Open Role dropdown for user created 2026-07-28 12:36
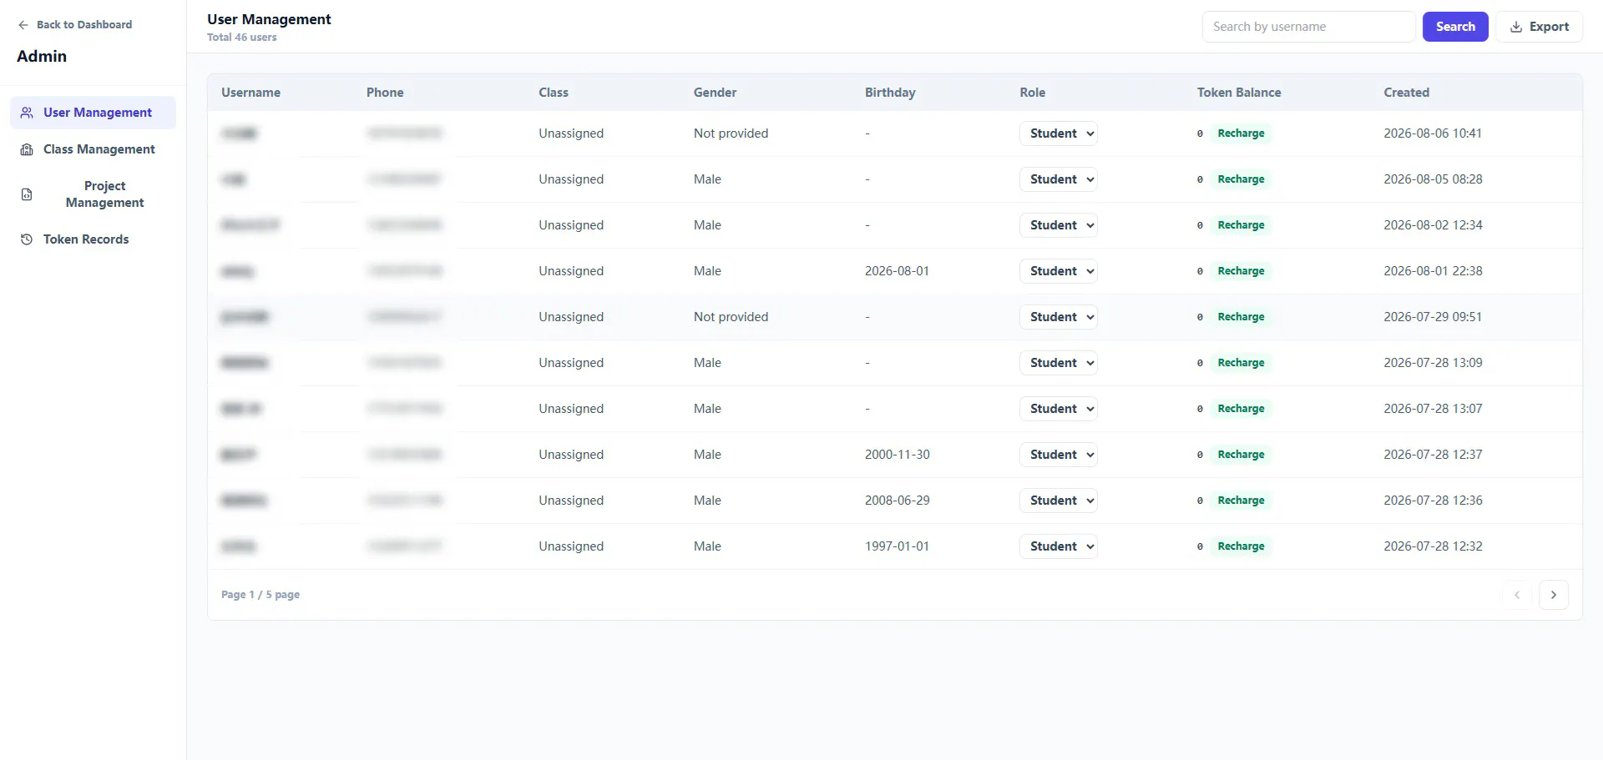1603x760 pixels. pos(1058,501)
